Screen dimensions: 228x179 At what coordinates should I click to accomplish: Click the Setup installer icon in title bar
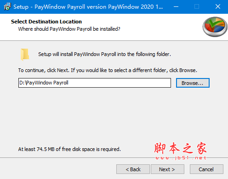[7, 6]
